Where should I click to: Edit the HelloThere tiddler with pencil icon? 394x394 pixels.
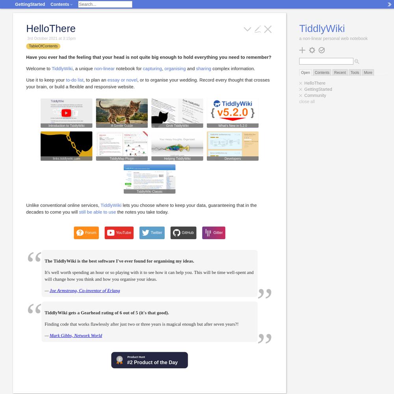click(258, 29)
